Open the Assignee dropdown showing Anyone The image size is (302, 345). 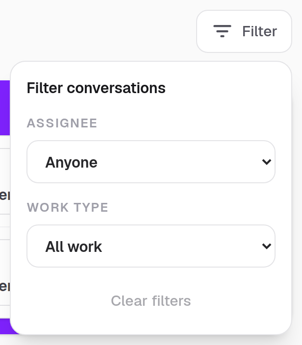[151, 162]
